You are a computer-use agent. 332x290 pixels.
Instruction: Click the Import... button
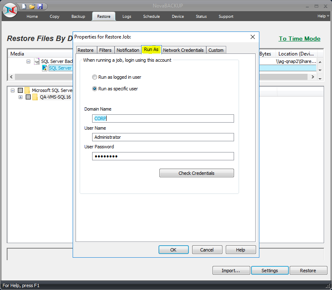point(231,271)
